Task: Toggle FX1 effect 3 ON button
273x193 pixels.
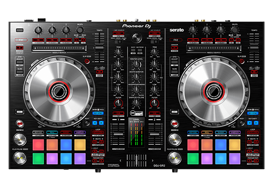Action: (x=66, y=40)
